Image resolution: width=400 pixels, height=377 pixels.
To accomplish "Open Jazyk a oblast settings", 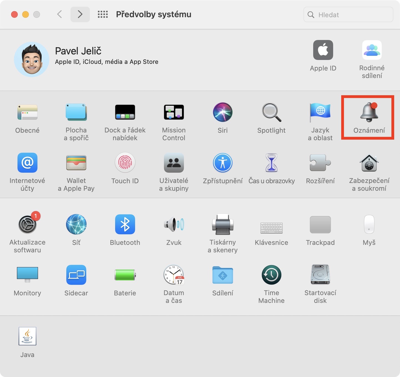I will tap(320, 112).
